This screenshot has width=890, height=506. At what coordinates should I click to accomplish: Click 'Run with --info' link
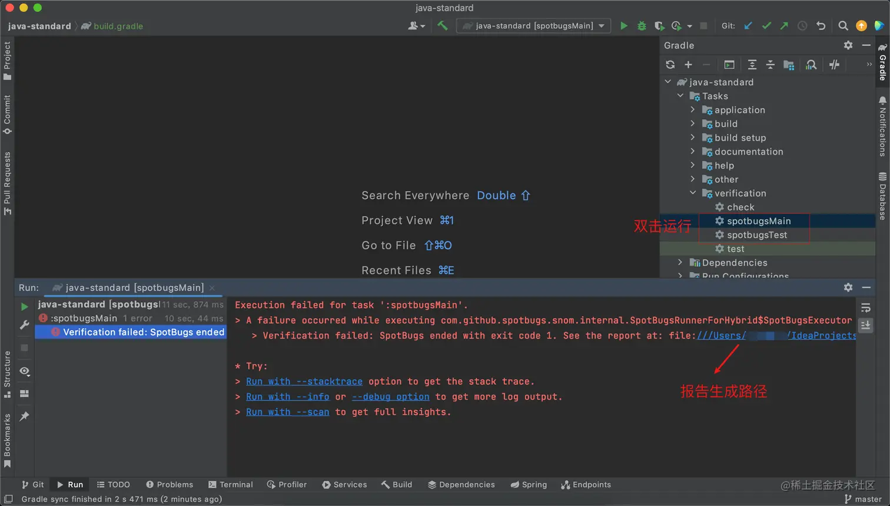tap(288, 397)
